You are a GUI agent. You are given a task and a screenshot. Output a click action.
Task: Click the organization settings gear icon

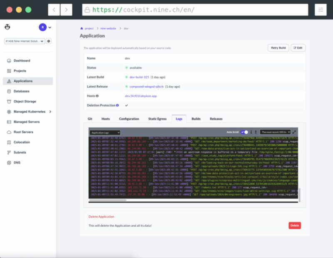[x=49, y=41]
